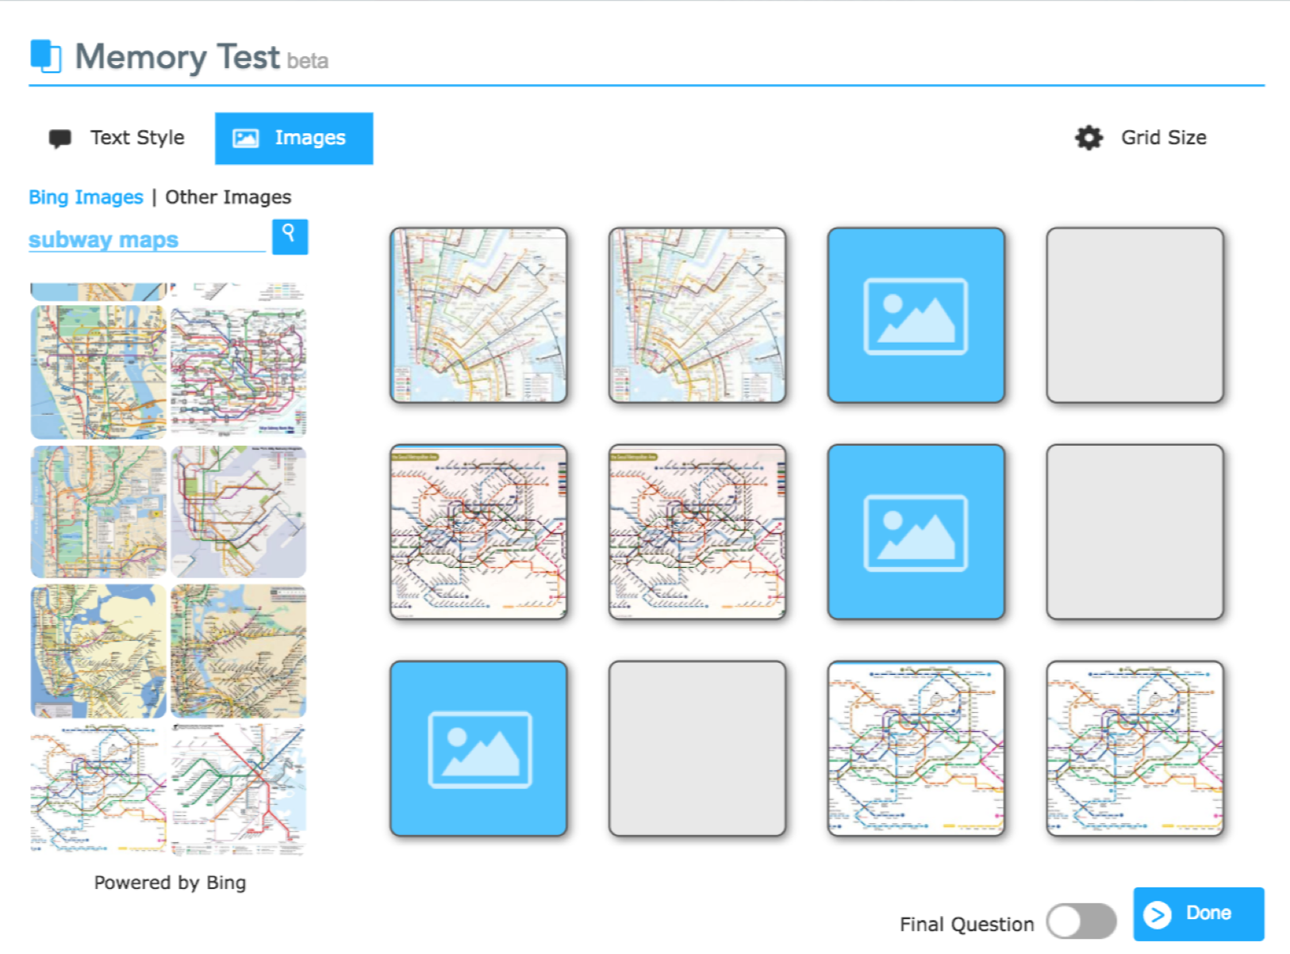The height and width of the screenshot is (954, 1290).
Task: Select the pale blue schematic subway thumbnail
Action: 239,511
